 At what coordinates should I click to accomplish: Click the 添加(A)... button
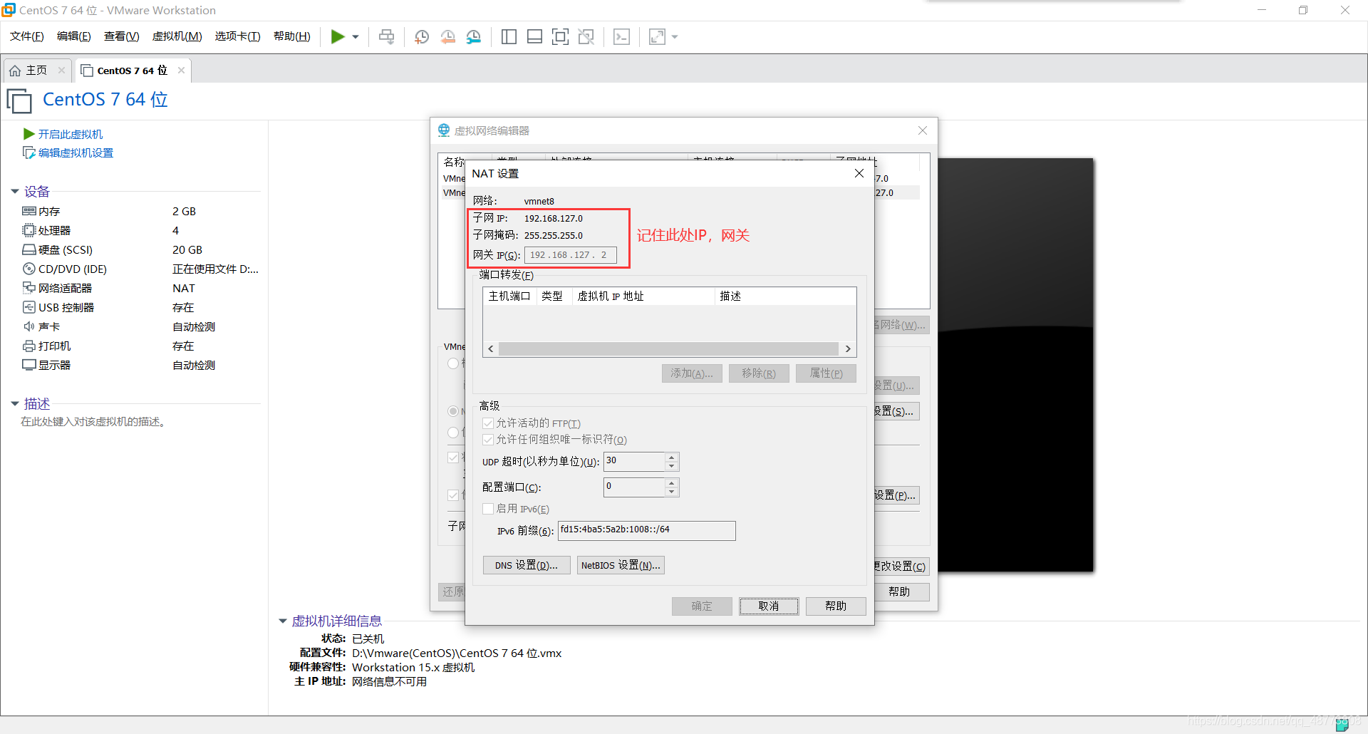point(692,373)
